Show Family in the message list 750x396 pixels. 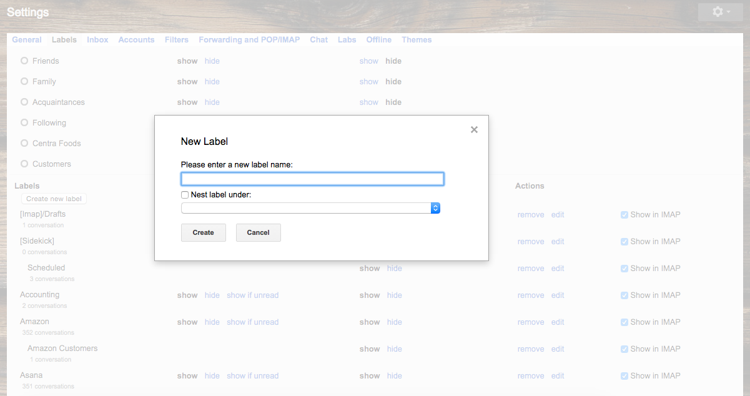click(x=369, y=81)
